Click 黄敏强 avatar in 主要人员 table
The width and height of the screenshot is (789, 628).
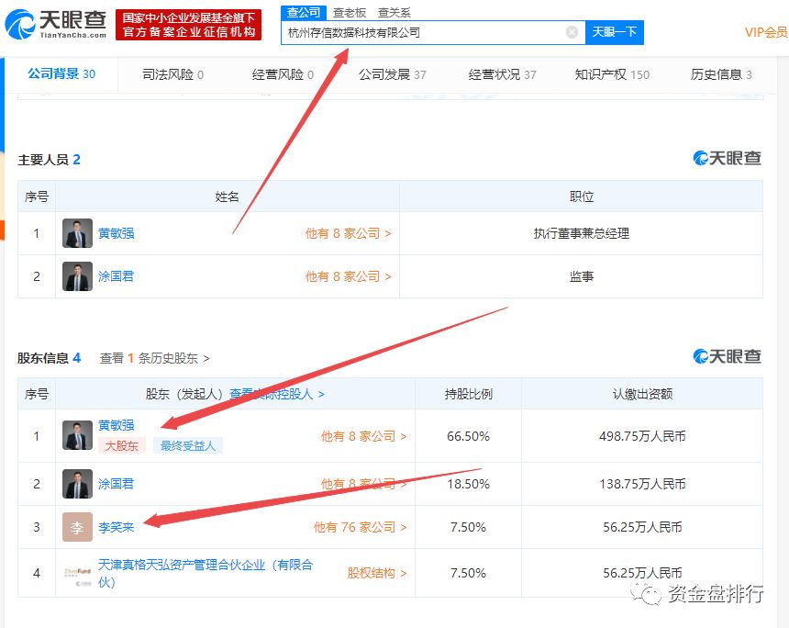point(77,233)
